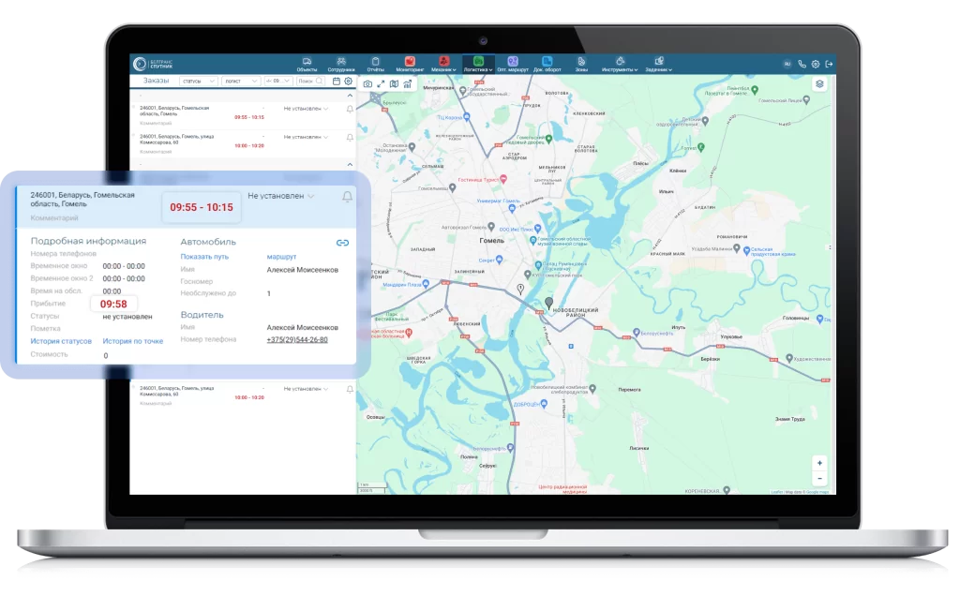Open the Объекты vehicles section
Viewport: 960px width, 596px height.
click(307, 65)
